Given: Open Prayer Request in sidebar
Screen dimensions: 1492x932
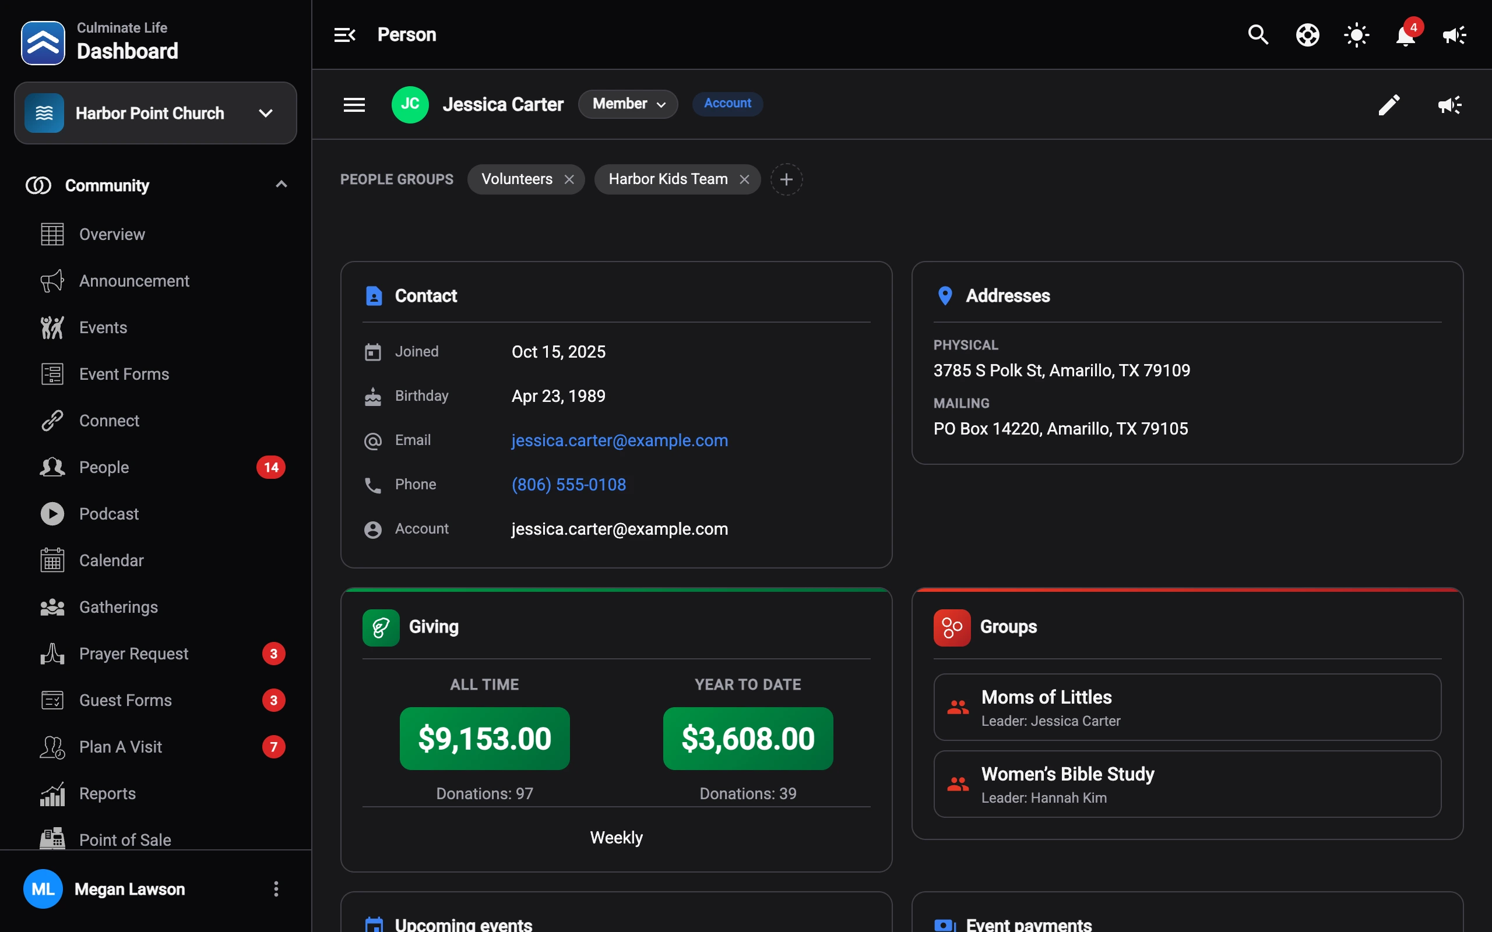Looking at the screenshot, I should (156, 654).
